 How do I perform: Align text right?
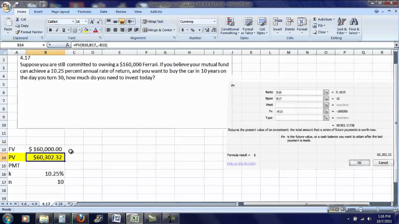point(122,30)
